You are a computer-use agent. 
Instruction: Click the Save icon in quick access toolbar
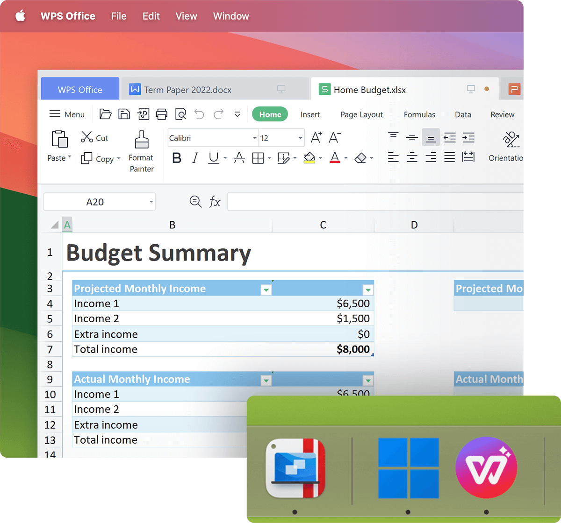124,114
